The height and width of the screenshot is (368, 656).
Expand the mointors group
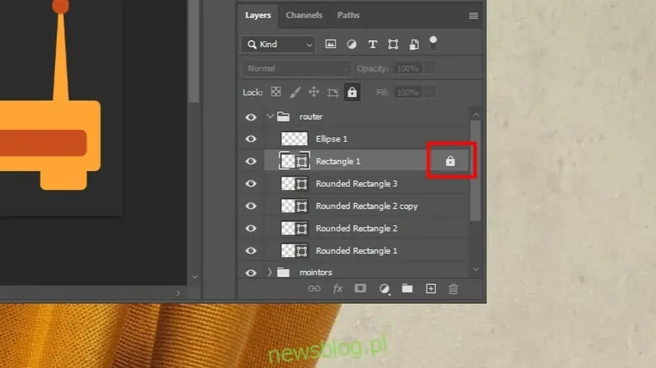(270, 272)
